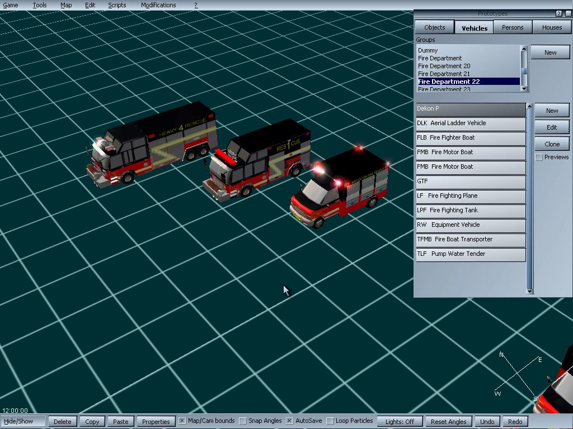
Task: Select the Fire Department 20 group
Action: [468, 66]
